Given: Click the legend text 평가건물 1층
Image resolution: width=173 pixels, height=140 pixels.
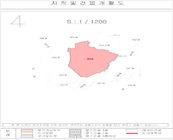Looking at the screenshot, I should click(97, 130).
